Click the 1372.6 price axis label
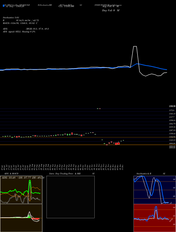176x232 pixels. pos(172,110)
